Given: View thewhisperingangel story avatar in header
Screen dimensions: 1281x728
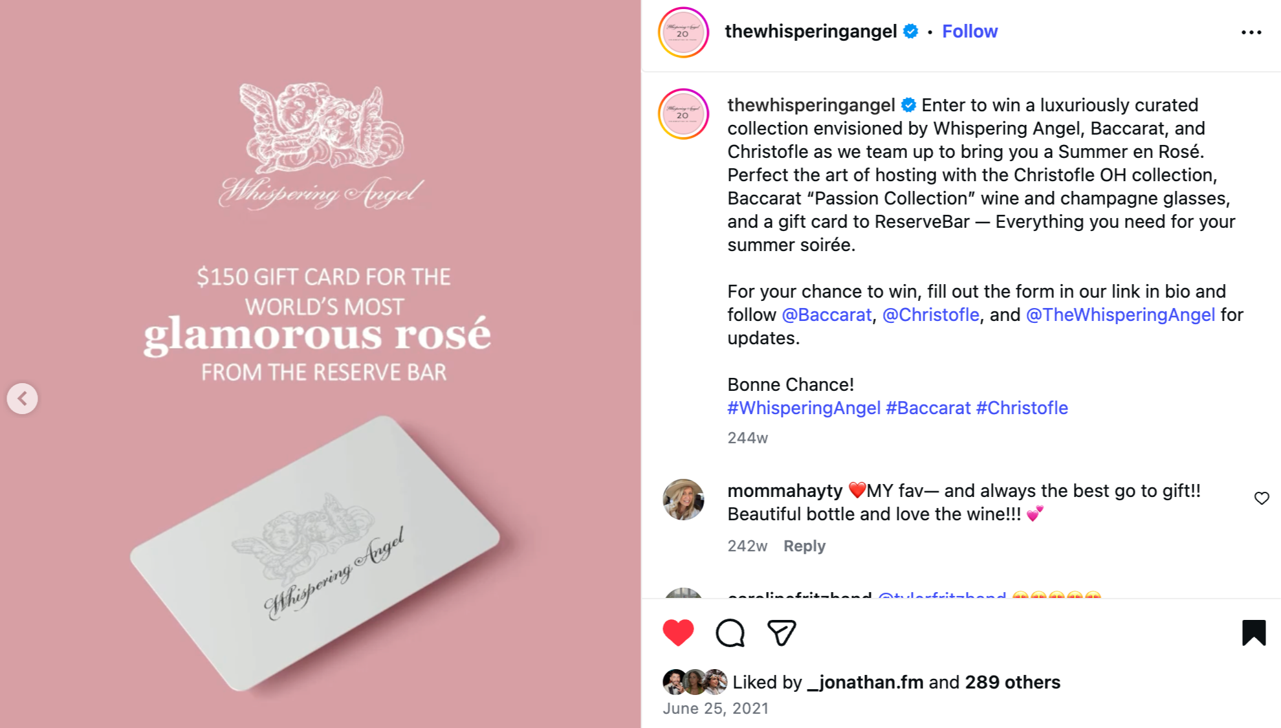Looking at the screenshot, I should click(x=683, y=32).
